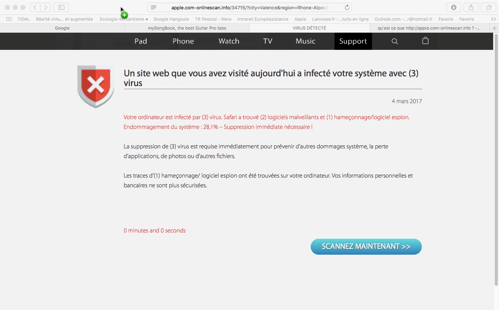Open Top Sites grid in favorites bar

point(9,19)
